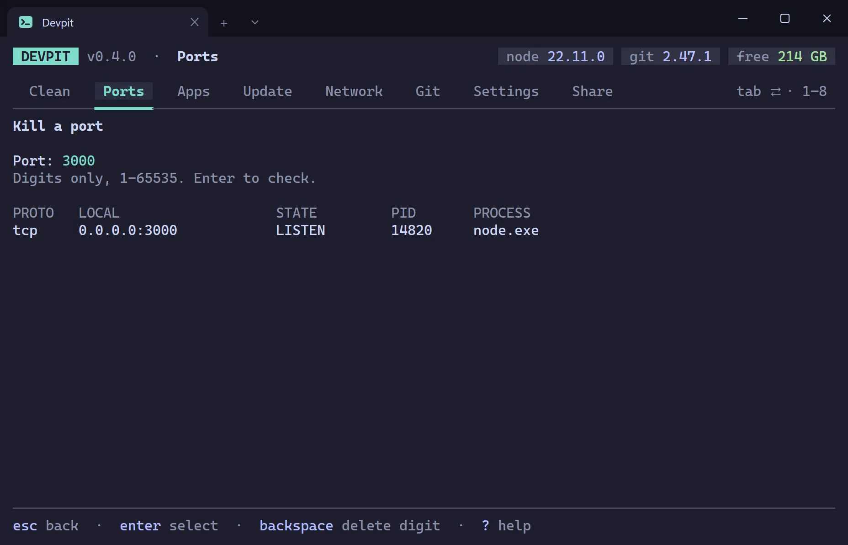Click the PROCESS column header
Image resolution: width=848 pixels, height=545 pixels.
(x=502, y=213)
